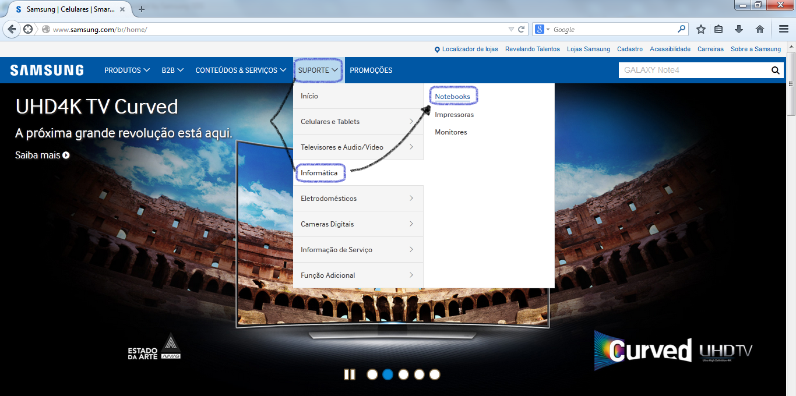Open the Firefox hamburger menu
796x396 pixels.
784,29
